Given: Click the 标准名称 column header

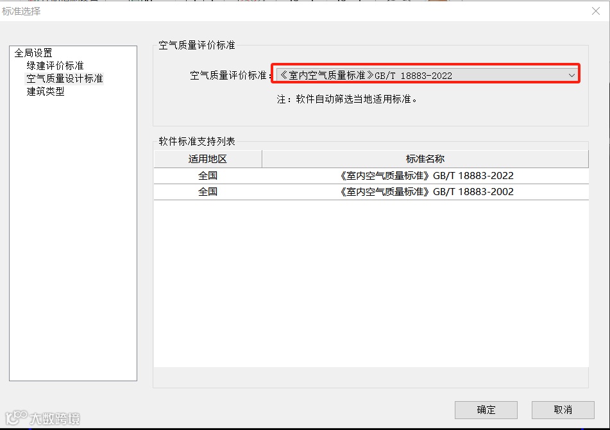Looking at the screenshot, I should [x=425, y=159].
